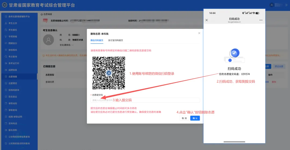Click the 确认 button to delete 志愿

coord(195,118)
